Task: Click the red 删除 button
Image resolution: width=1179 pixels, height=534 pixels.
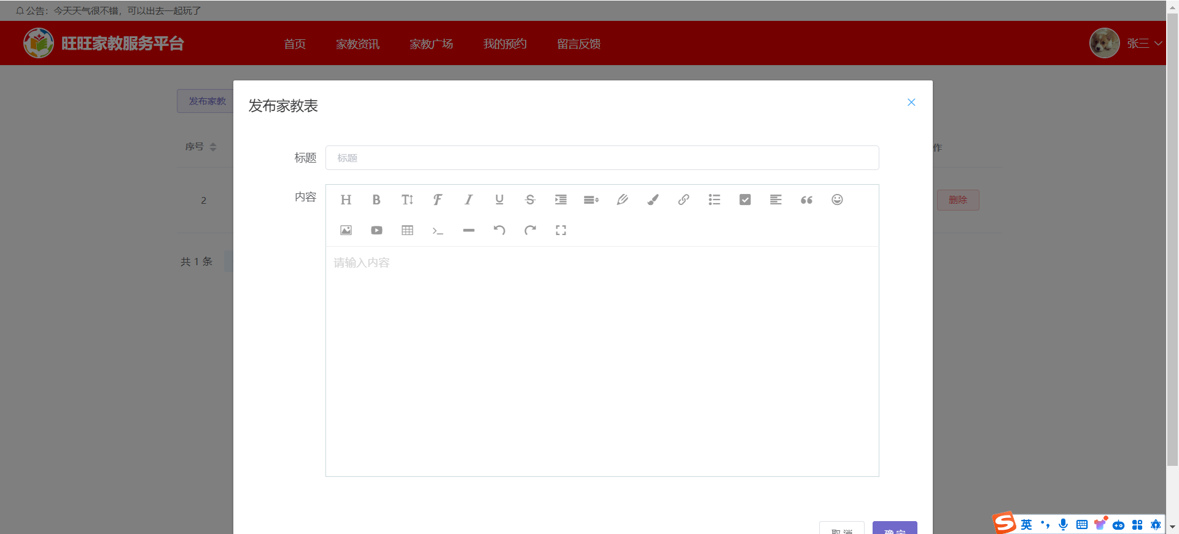Action: point(958,200)
